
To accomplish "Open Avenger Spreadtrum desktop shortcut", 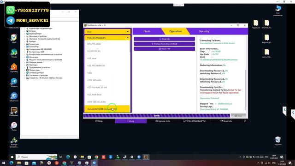I will click(14, 142).
